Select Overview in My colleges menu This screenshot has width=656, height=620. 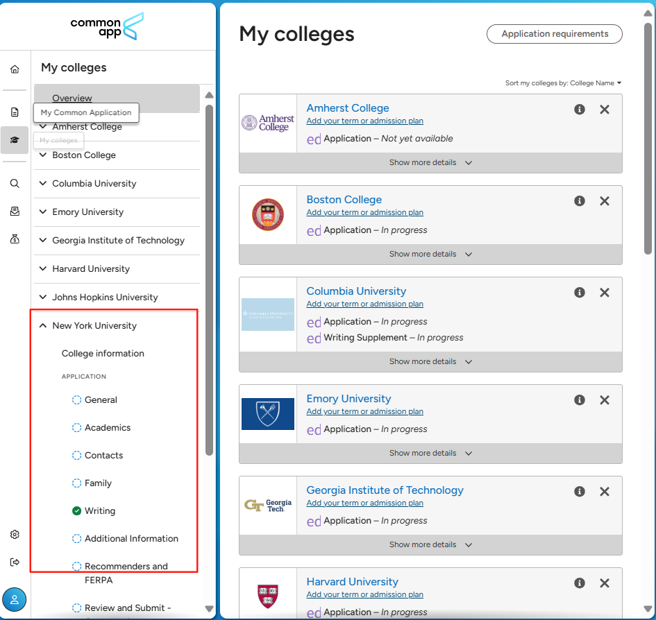point(72,98)
